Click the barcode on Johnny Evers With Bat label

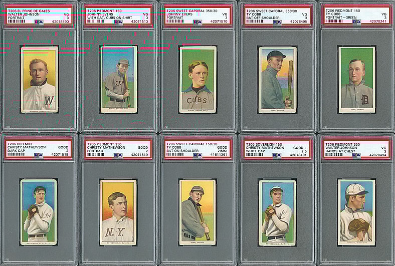[95, 22]
